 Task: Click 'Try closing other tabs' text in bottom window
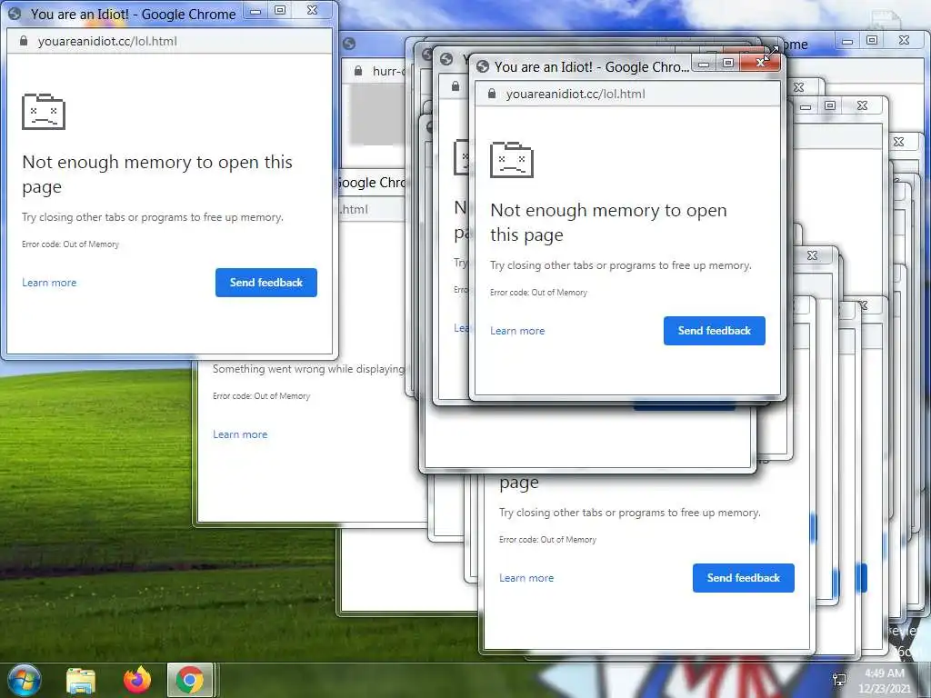(x=629, y=513)
